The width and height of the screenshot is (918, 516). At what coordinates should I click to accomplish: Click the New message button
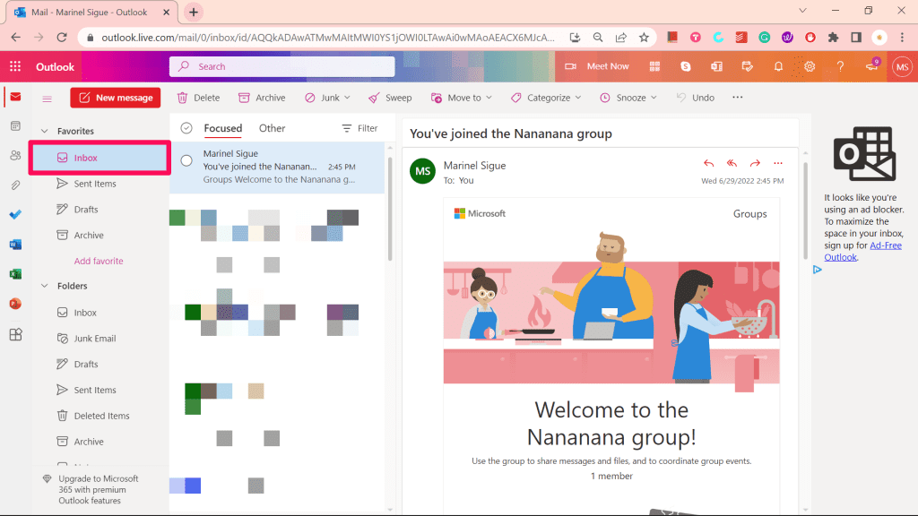pos(116,98)
